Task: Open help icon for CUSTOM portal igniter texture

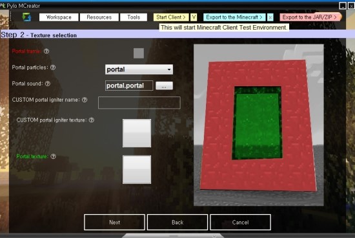Action: pos(92,120)
